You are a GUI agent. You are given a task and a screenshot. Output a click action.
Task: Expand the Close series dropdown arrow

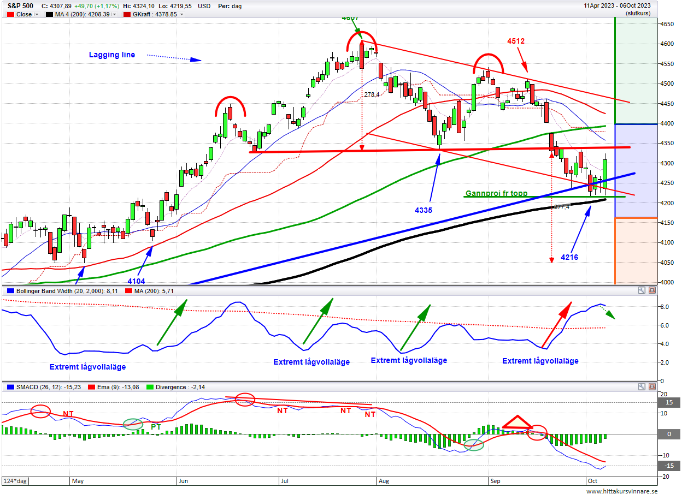(37, 15)
